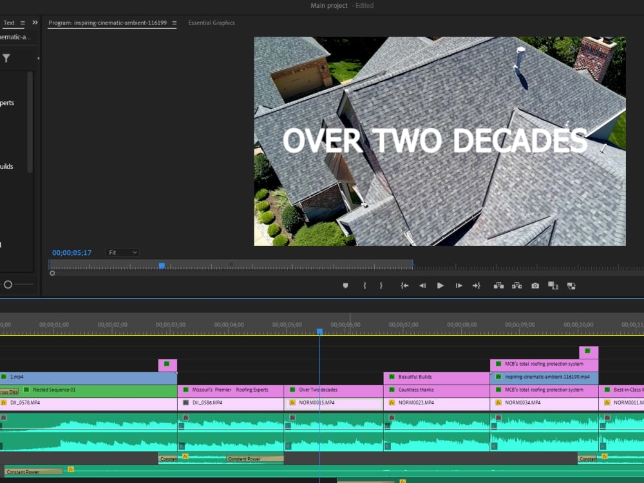Viewport: 644px width, 483px height.
Task: Adjust the zoom slider knob bottom-left
Action: pyautogui.click(x=8, y=284)
